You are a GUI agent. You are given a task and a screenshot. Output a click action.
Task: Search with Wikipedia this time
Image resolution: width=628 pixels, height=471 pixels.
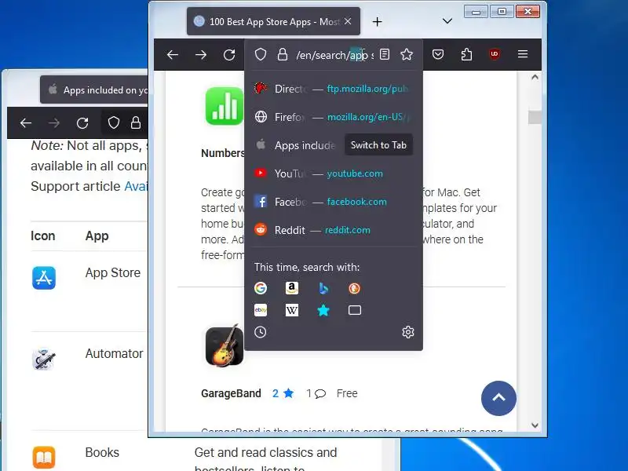coord(292,310)
